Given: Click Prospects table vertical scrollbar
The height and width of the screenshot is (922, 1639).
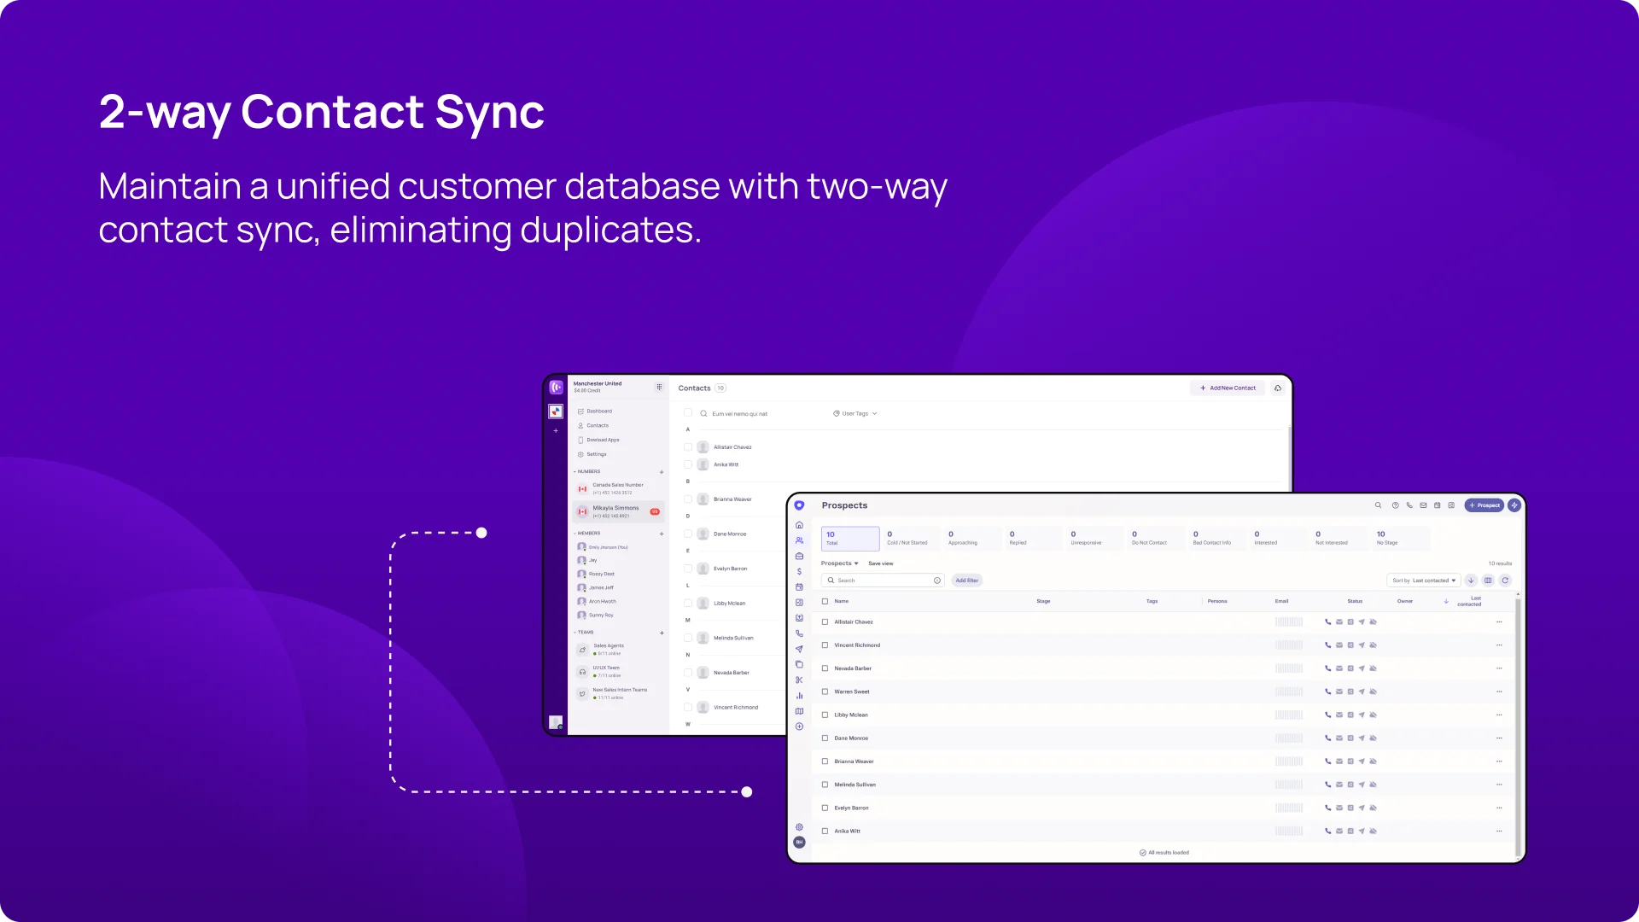Looking at the screenshot, I should (x=1519, y=726).
